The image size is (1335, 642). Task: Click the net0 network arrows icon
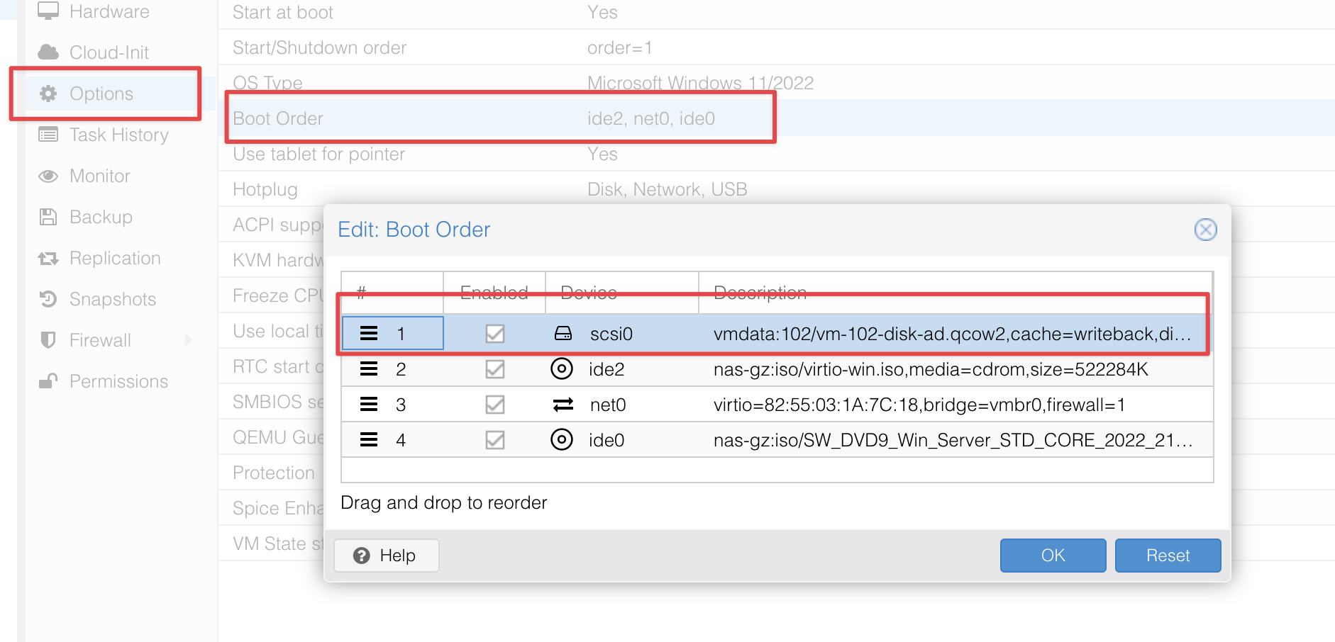[563, 405]
